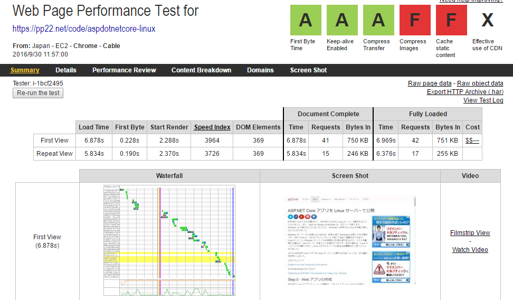
Task: Open the Filmstrip View link
Action: (470, 233)
